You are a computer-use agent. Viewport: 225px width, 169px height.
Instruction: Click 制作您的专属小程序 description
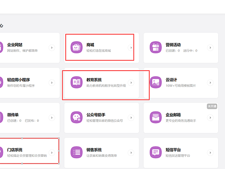pos(21,86)
